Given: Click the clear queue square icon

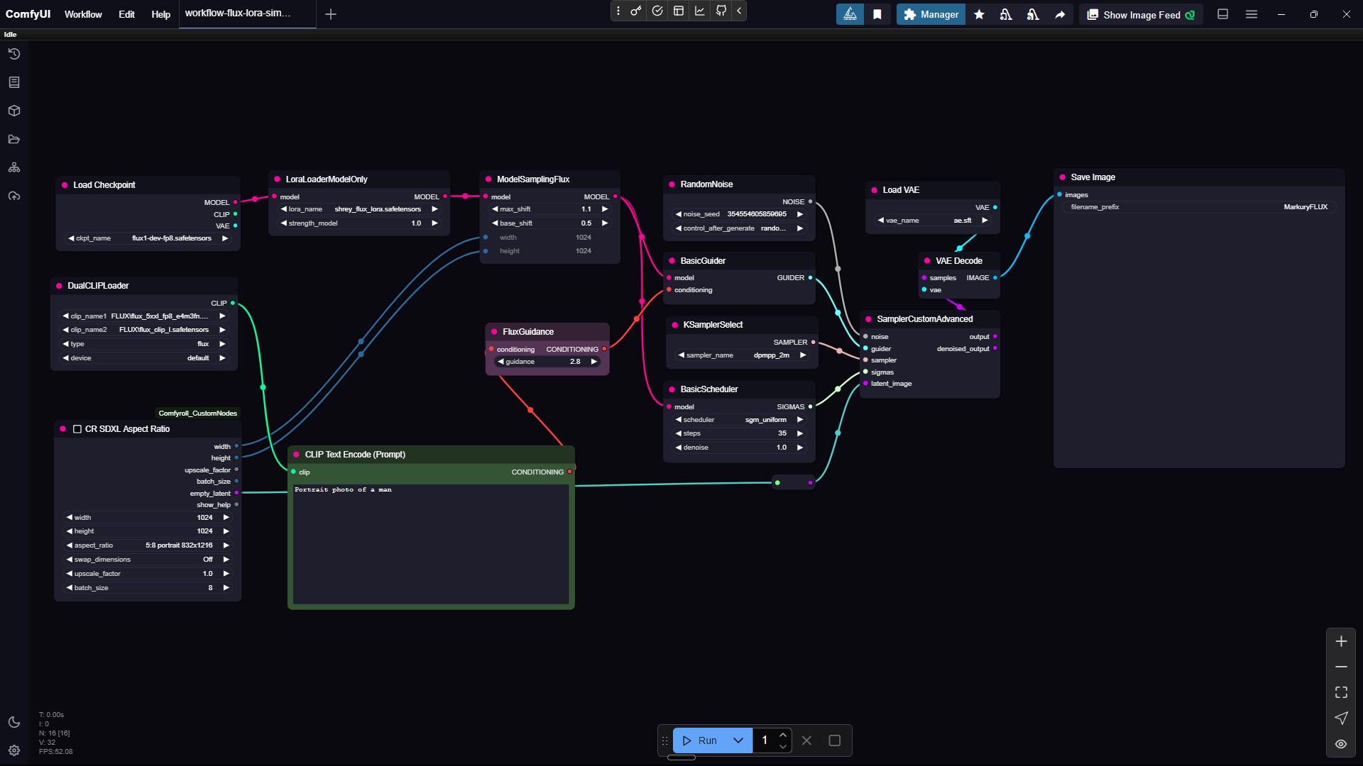Looking at the screenshot, I should coord(835,740).
